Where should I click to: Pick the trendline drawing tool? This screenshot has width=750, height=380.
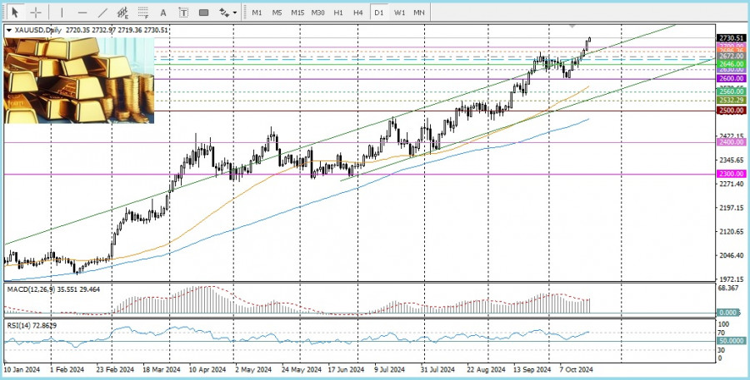pos(102,13)
